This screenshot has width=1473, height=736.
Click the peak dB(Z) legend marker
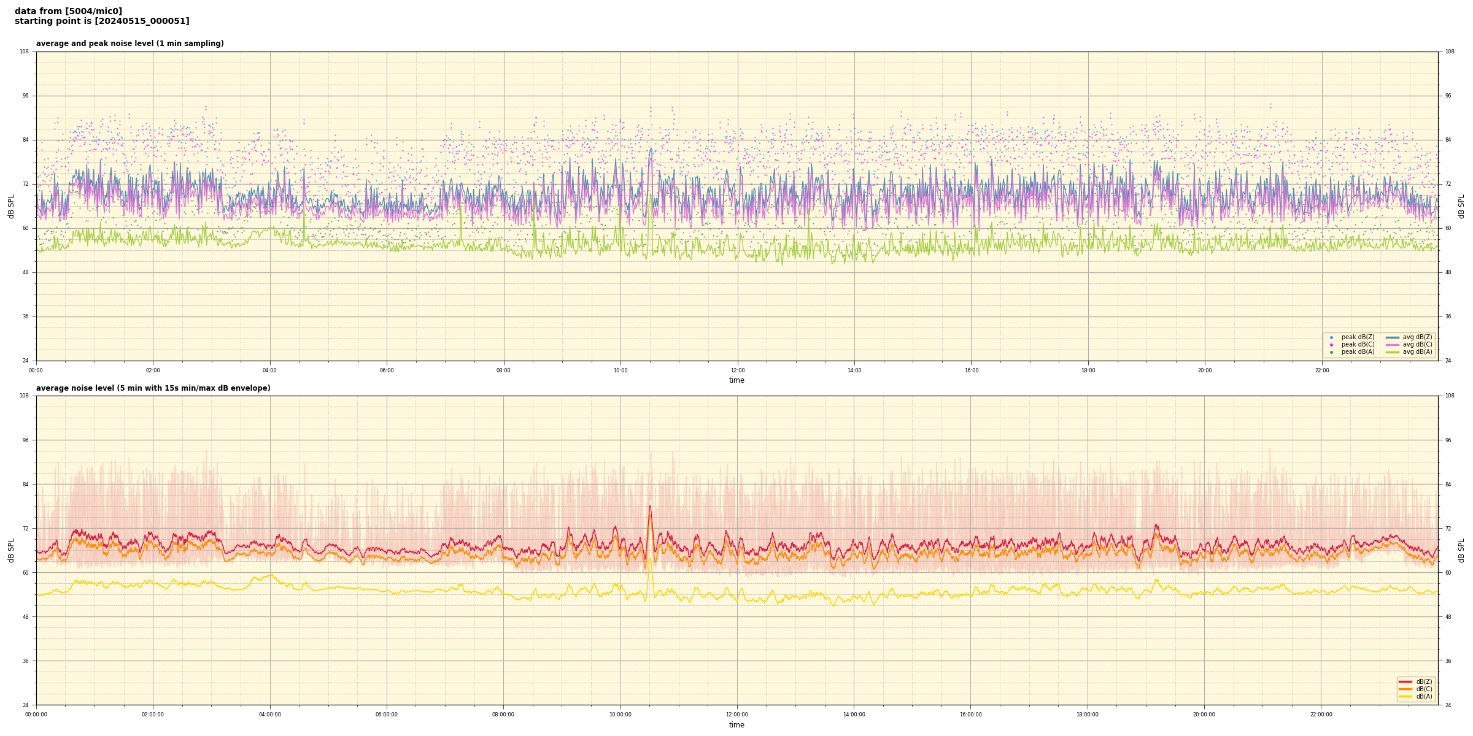[1331, 337]
